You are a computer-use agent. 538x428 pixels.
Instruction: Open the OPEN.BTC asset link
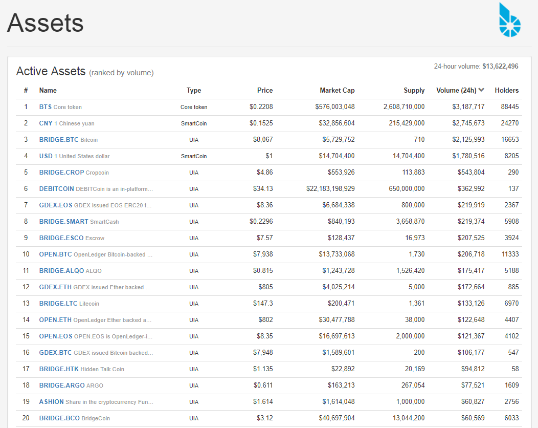click(55, 254)
